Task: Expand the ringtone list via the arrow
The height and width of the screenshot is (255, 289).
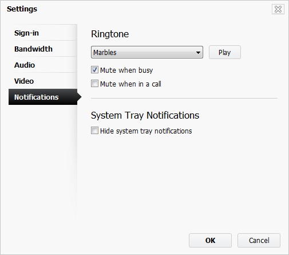Action: click(x=198, y=52)
